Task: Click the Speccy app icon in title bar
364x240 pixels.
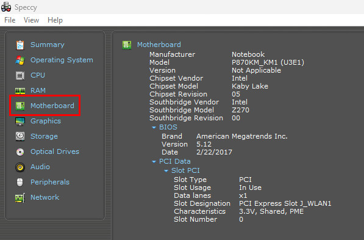Action: tap(6, 7)
